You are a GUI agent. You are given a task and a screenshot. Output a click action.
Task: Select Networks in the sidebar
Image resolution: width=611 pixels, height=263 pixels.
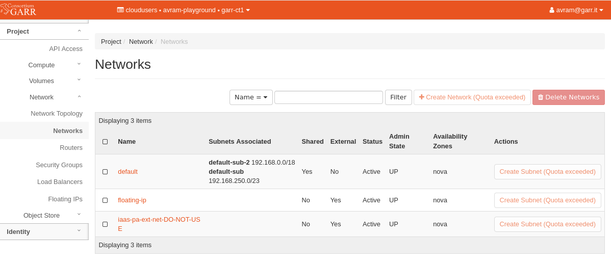pyautogui.click(x=44, y=130)
